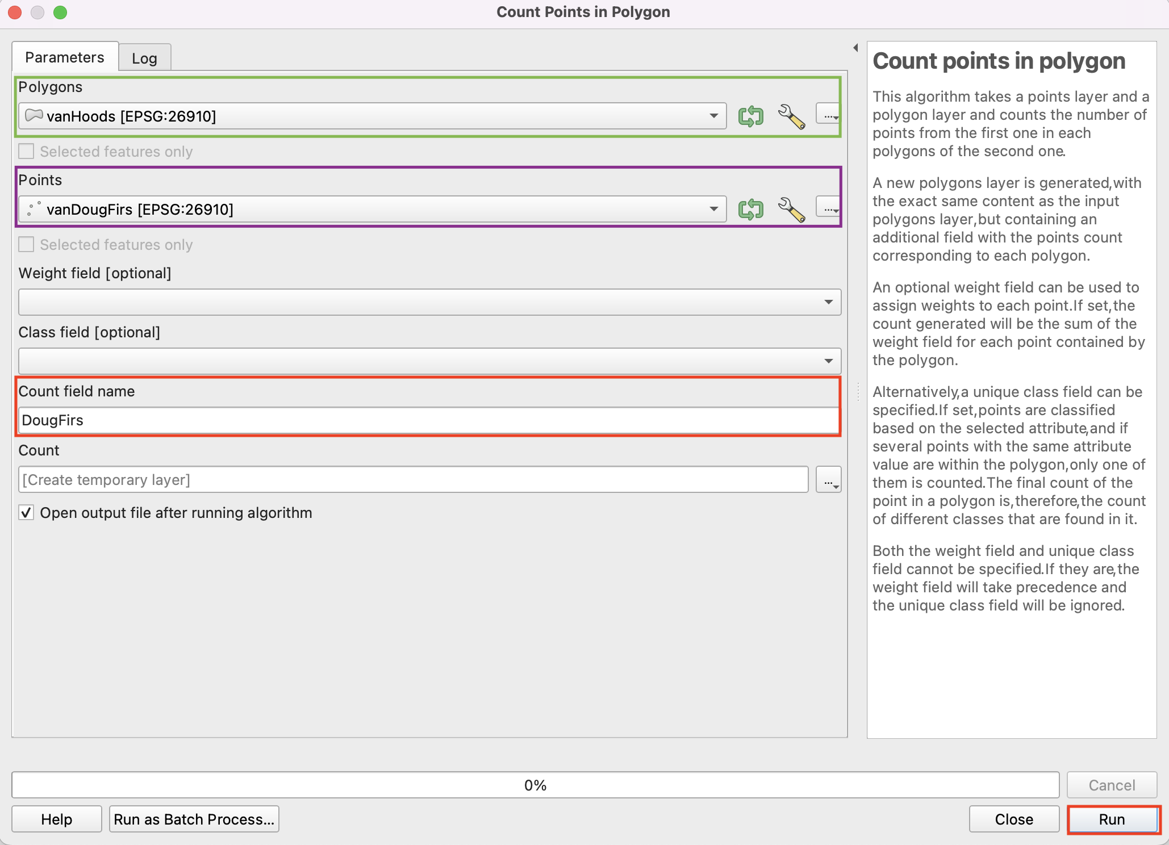Switch to the Log tab
The height and width of the screenshot is (845, 1169).
pos(144,58)
